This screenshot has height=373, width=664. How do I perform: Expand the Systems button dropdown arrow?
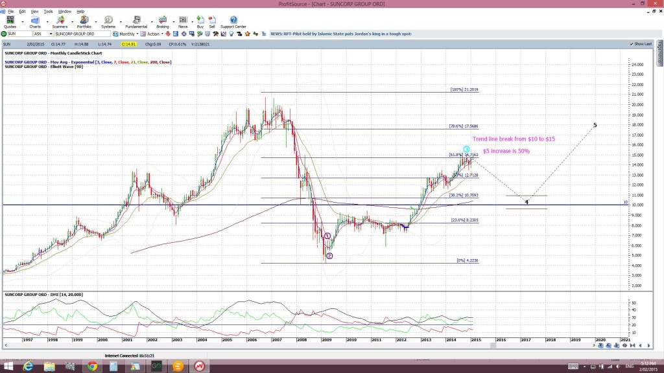tap(121, 22)
